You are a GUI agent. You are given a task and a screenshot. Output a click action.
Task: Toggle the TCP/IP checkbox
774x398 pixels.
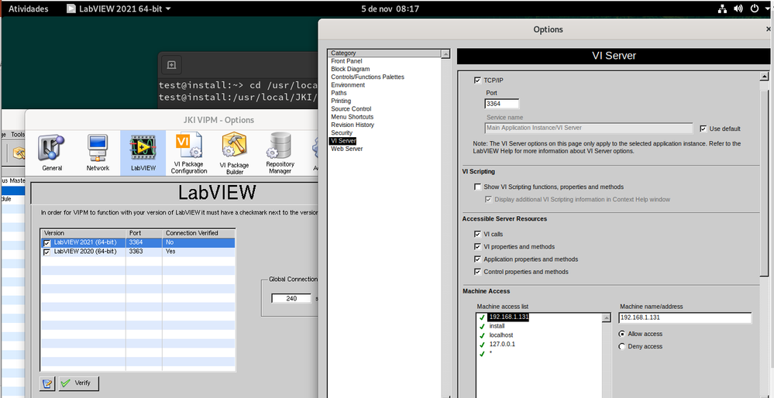pos(477,81)
